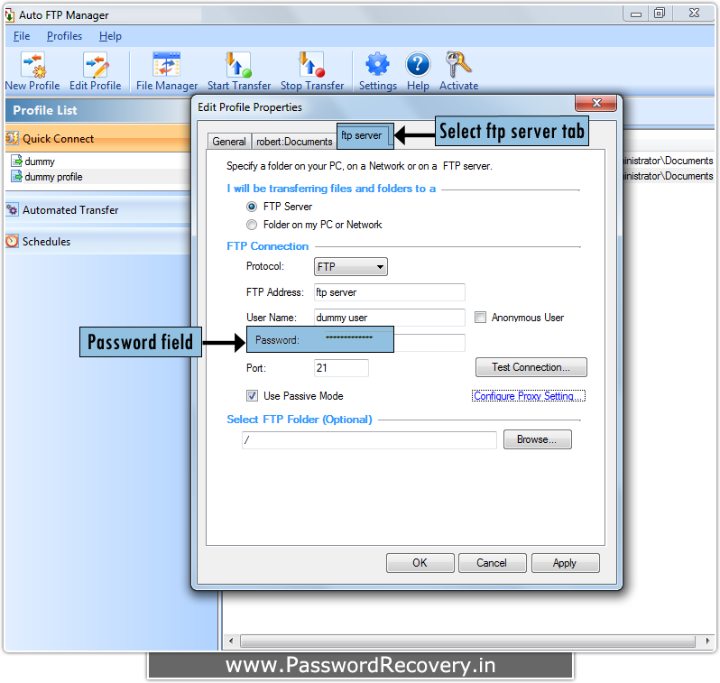Click the Browse button
This screenshot has height=683, width=720.
(537, 439)
